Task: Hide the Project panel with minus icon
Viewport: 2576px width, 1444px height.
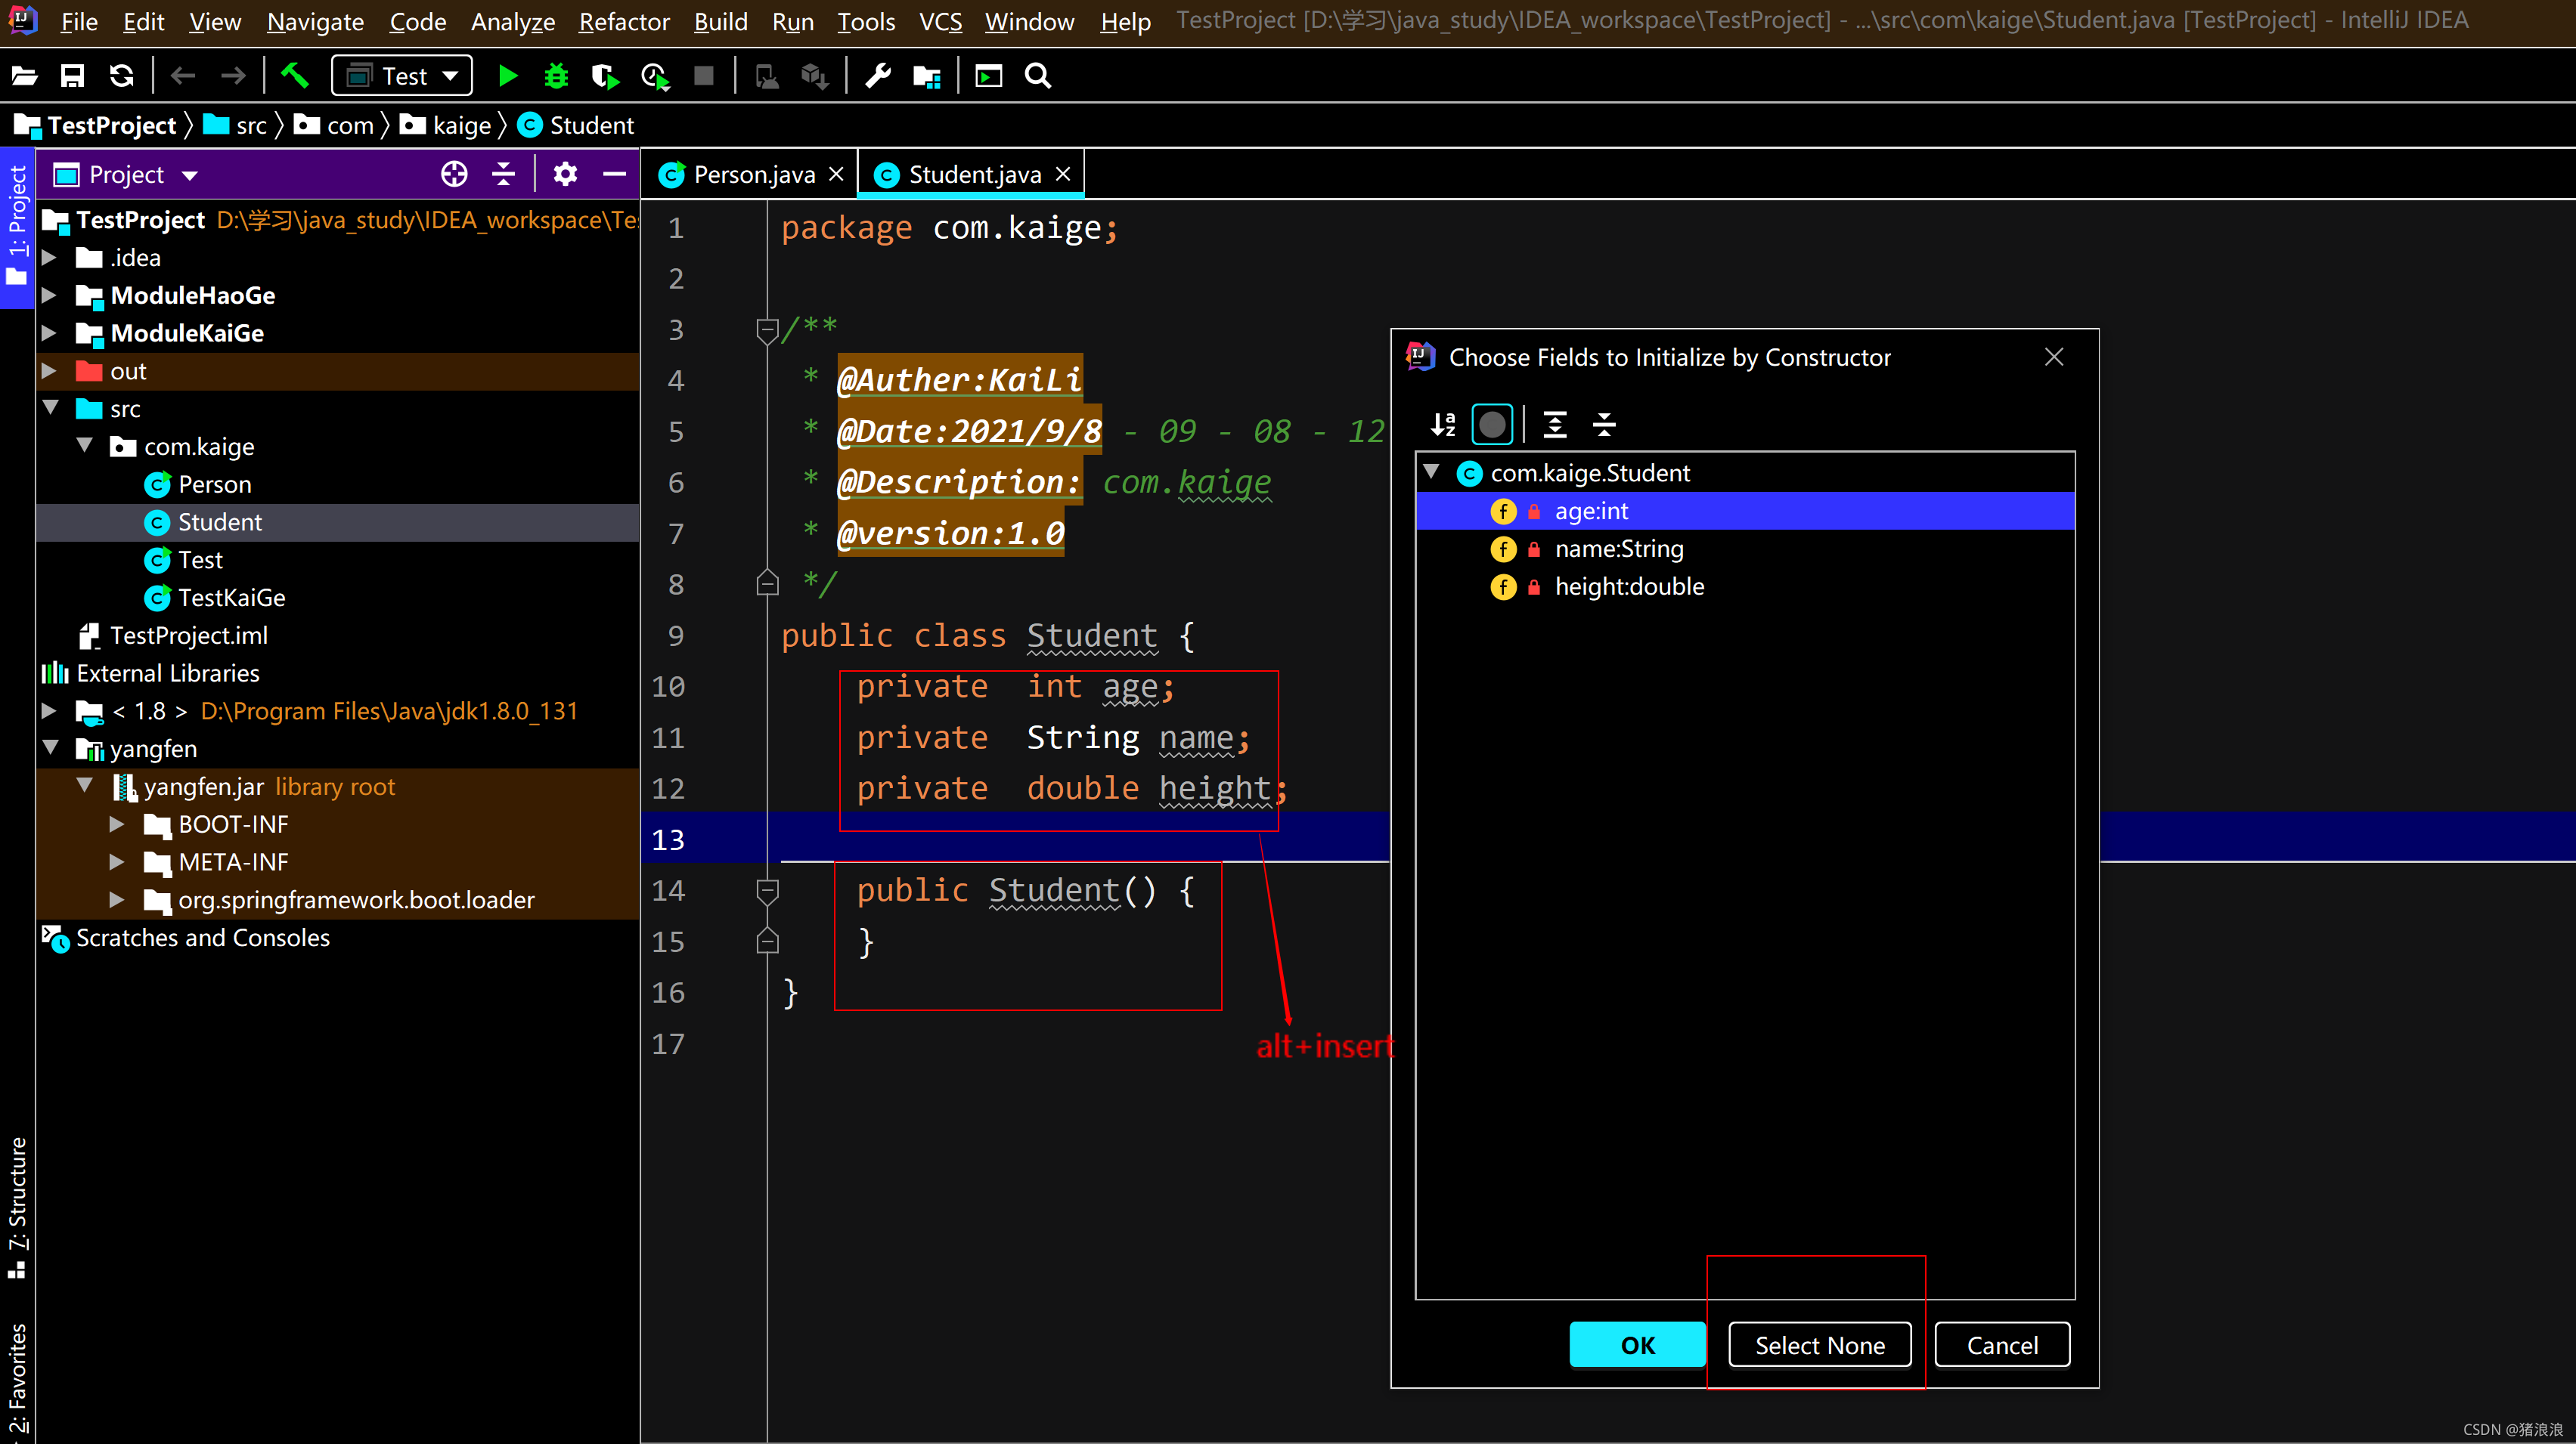Action: coord(614,175)
